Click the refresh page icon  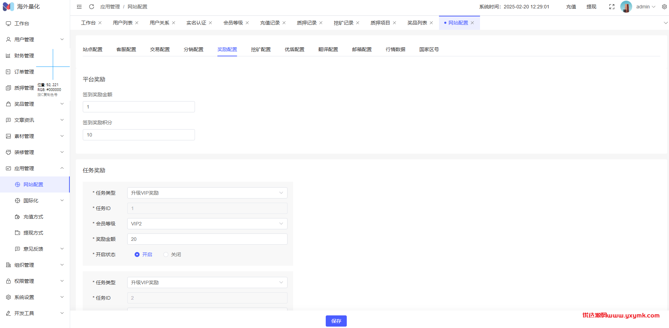(92, 7)
